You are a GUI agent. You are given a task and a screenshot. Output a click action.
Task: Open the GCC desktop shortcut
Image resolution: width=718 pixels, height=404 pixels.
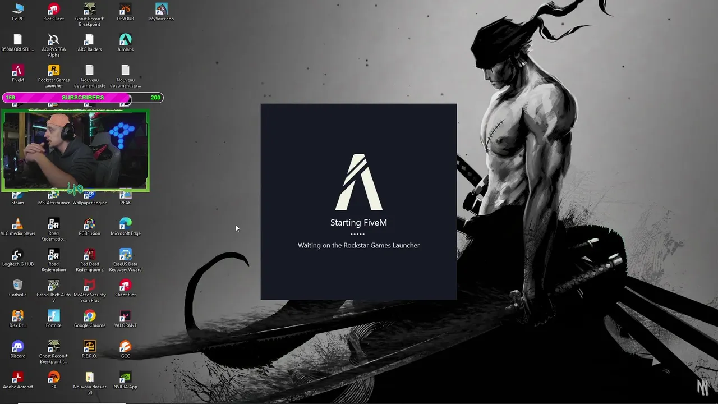point(126,350)
